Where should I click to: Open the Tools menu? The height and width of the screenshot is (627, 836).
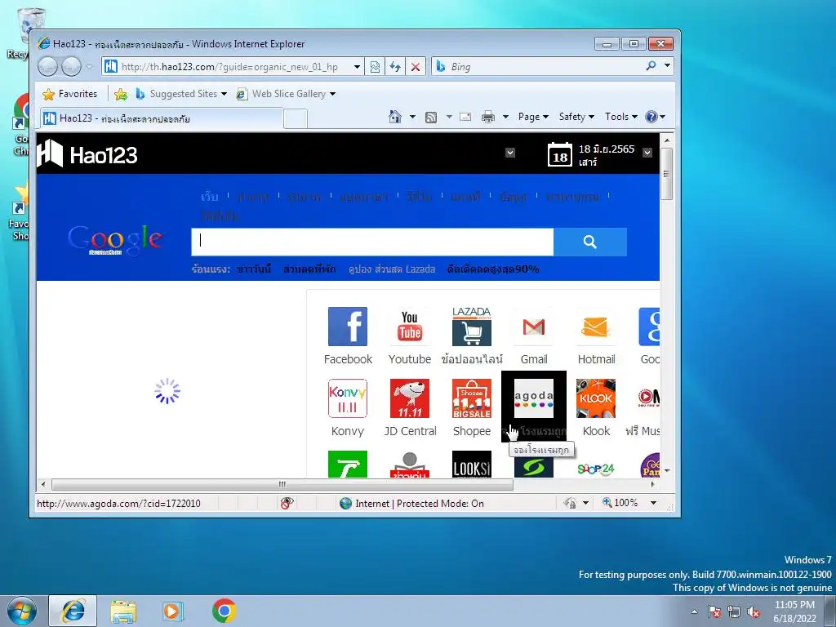tap(621, 117)
